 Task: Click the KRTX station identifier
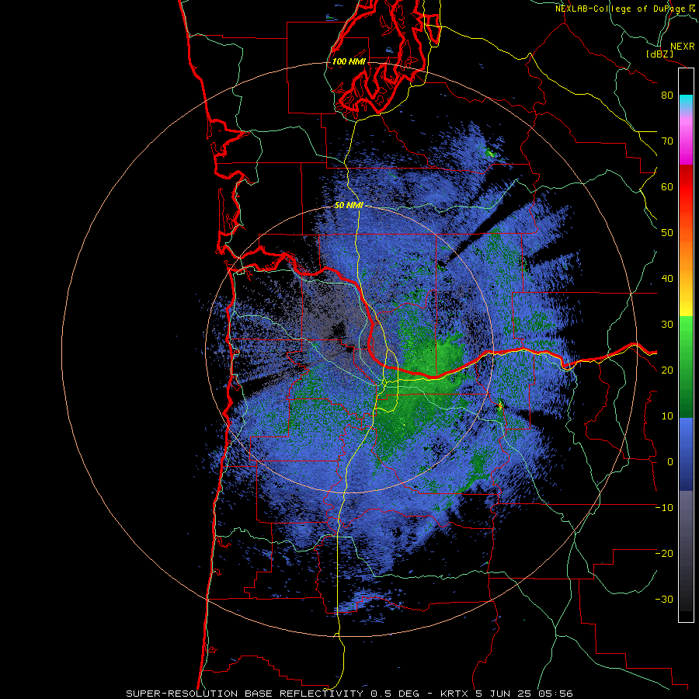pyautogui.click(x=454, y=694)
